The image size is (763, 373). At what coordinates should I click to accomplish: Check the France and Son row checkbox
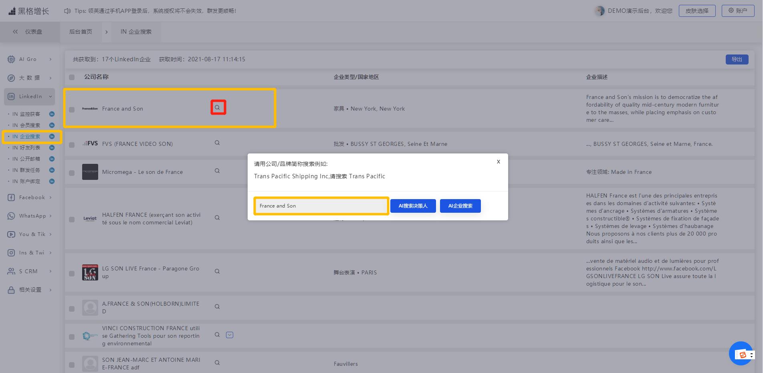pyautogui.click(x=72, y=110)
